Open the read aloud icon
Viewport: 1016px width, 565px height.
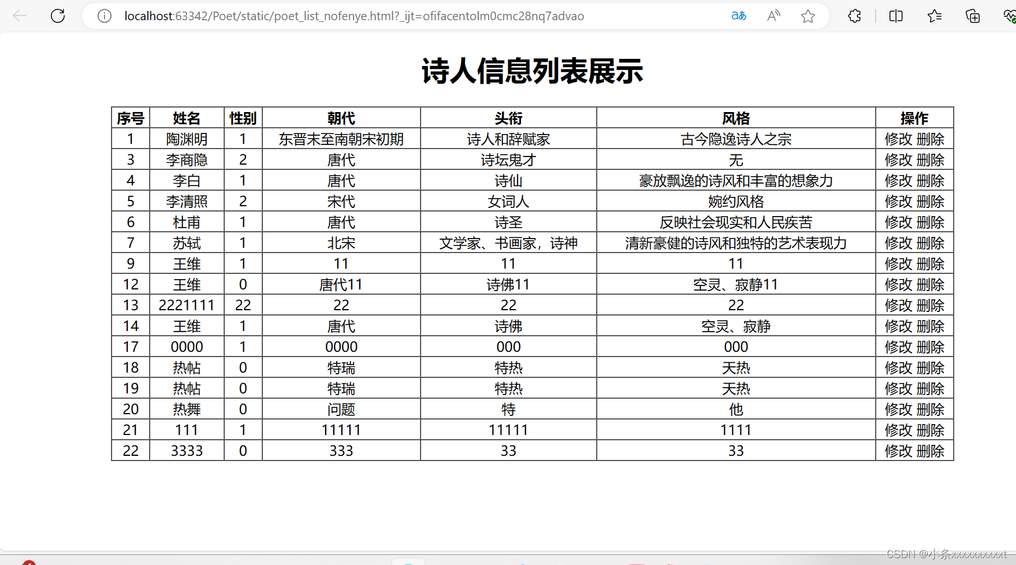click(773, 16)
